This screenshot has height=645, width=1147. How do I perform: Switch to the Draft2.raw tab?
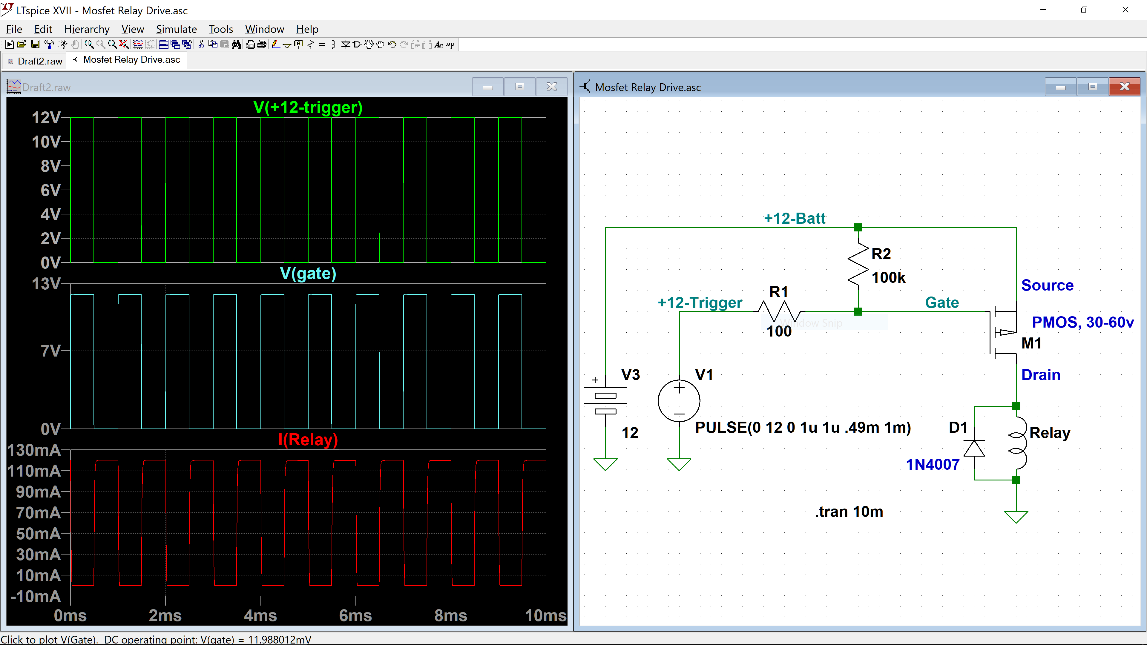tap(34, 61)
